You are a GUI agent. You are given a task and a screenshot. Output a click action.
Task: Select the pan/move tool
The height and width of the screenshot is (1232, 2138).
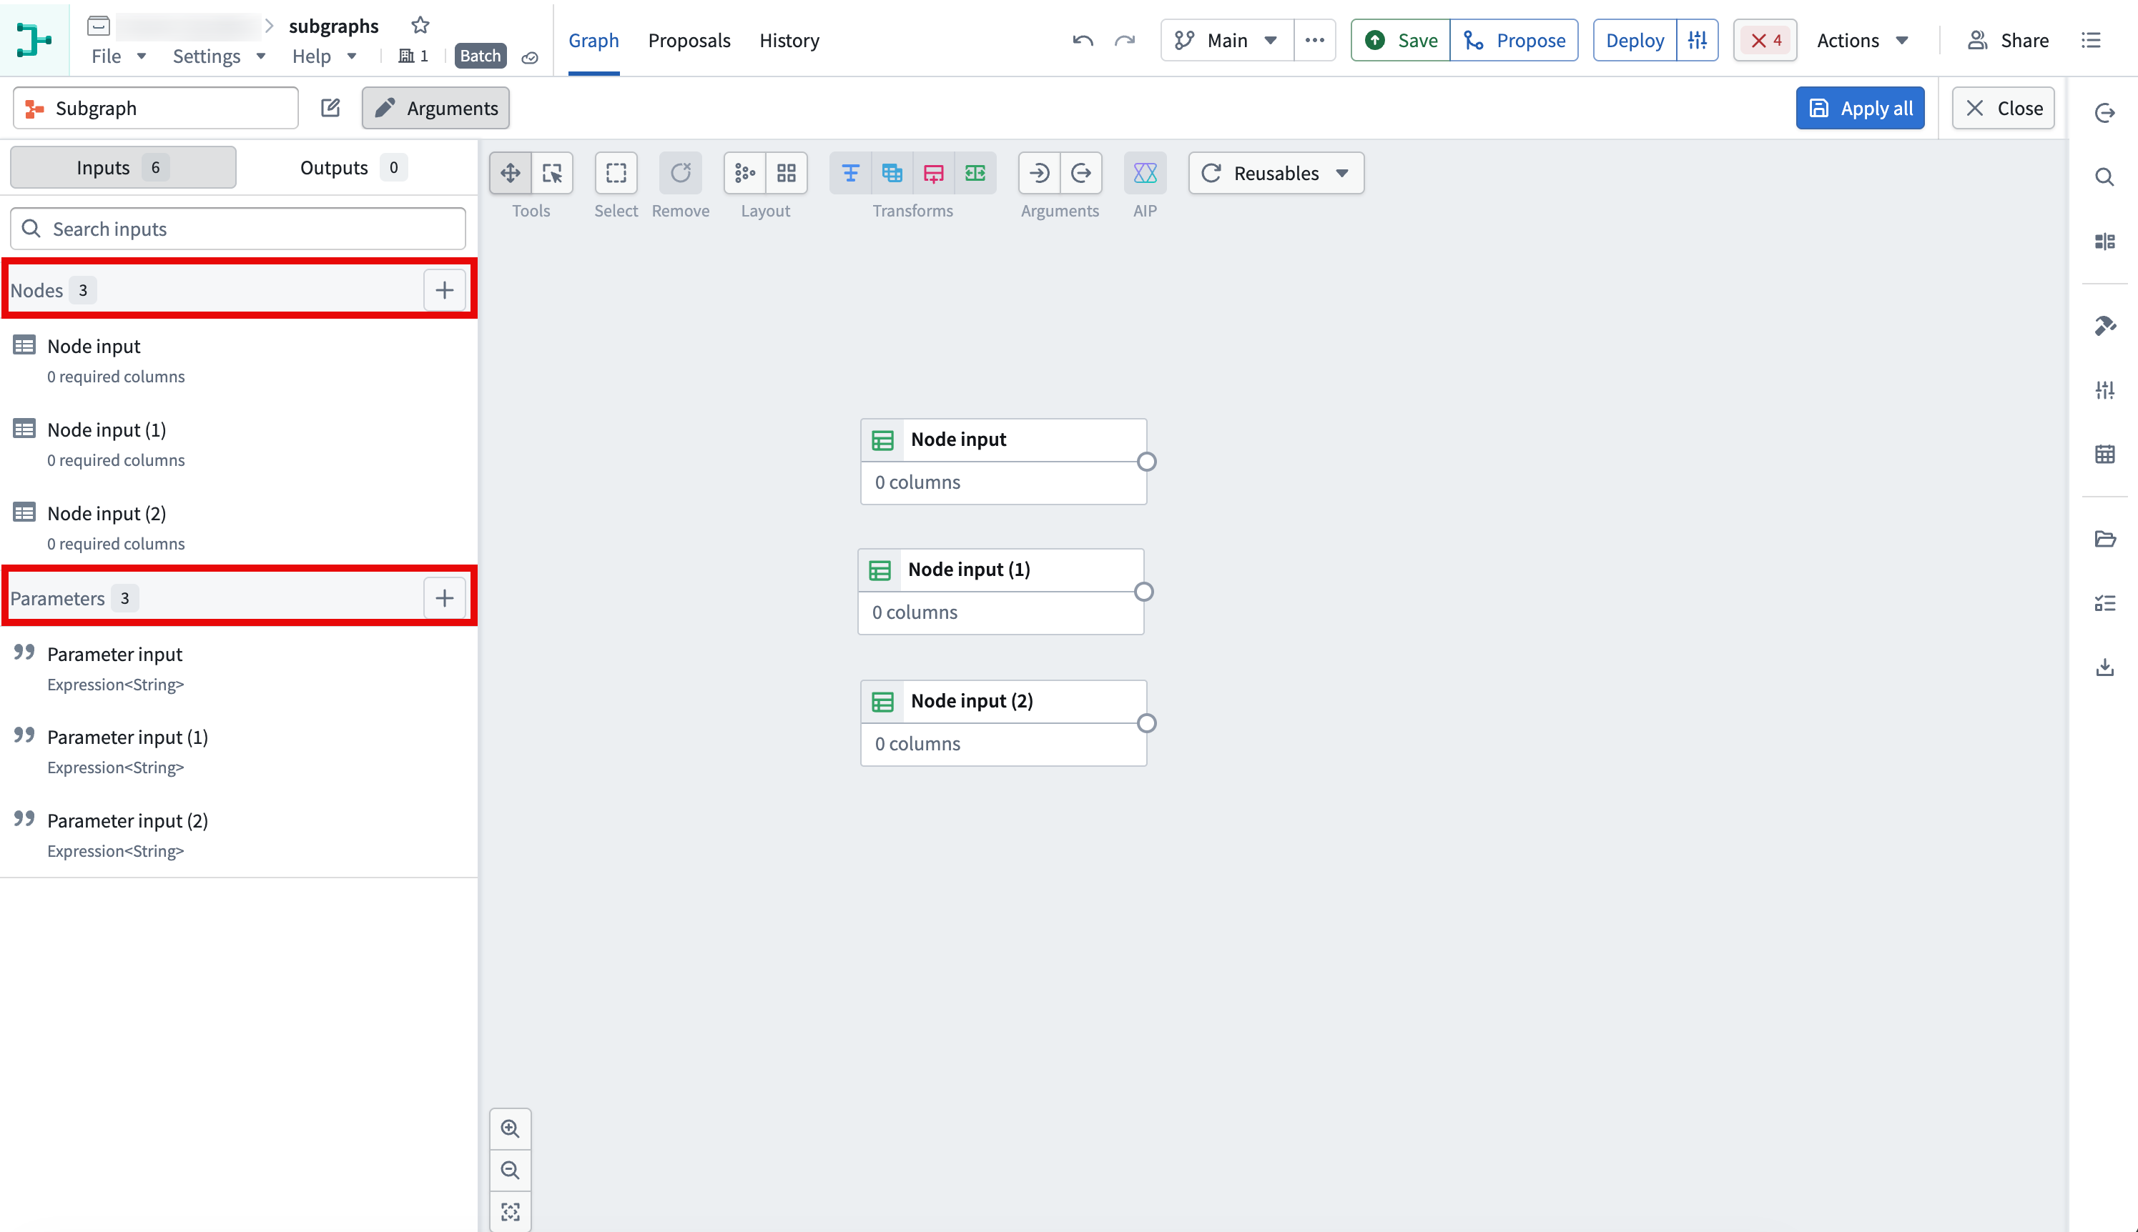point(511,174)
